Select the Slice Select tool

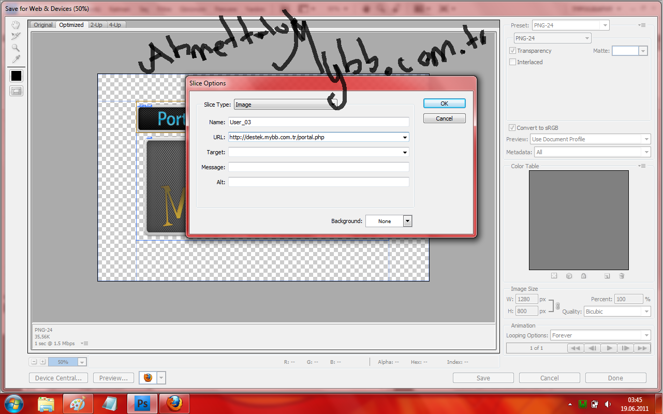[x=16, y=36]
